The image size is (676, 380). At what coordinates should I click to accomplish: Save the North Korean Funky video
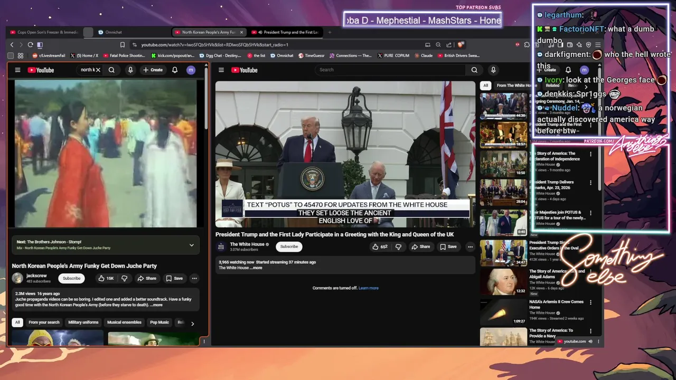point(174,278)
